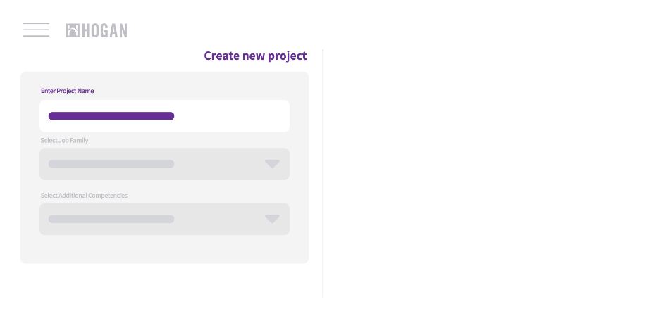Click empty gray area below Additional Competencies dropdown
Viewport: 654px width, 309px height.
coord(164,249)
